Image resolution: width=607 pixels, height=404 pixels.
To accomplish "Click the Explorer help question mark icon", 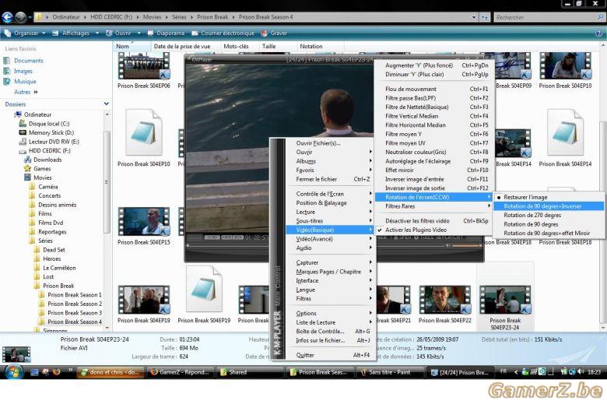I will (x=598, y=33).
